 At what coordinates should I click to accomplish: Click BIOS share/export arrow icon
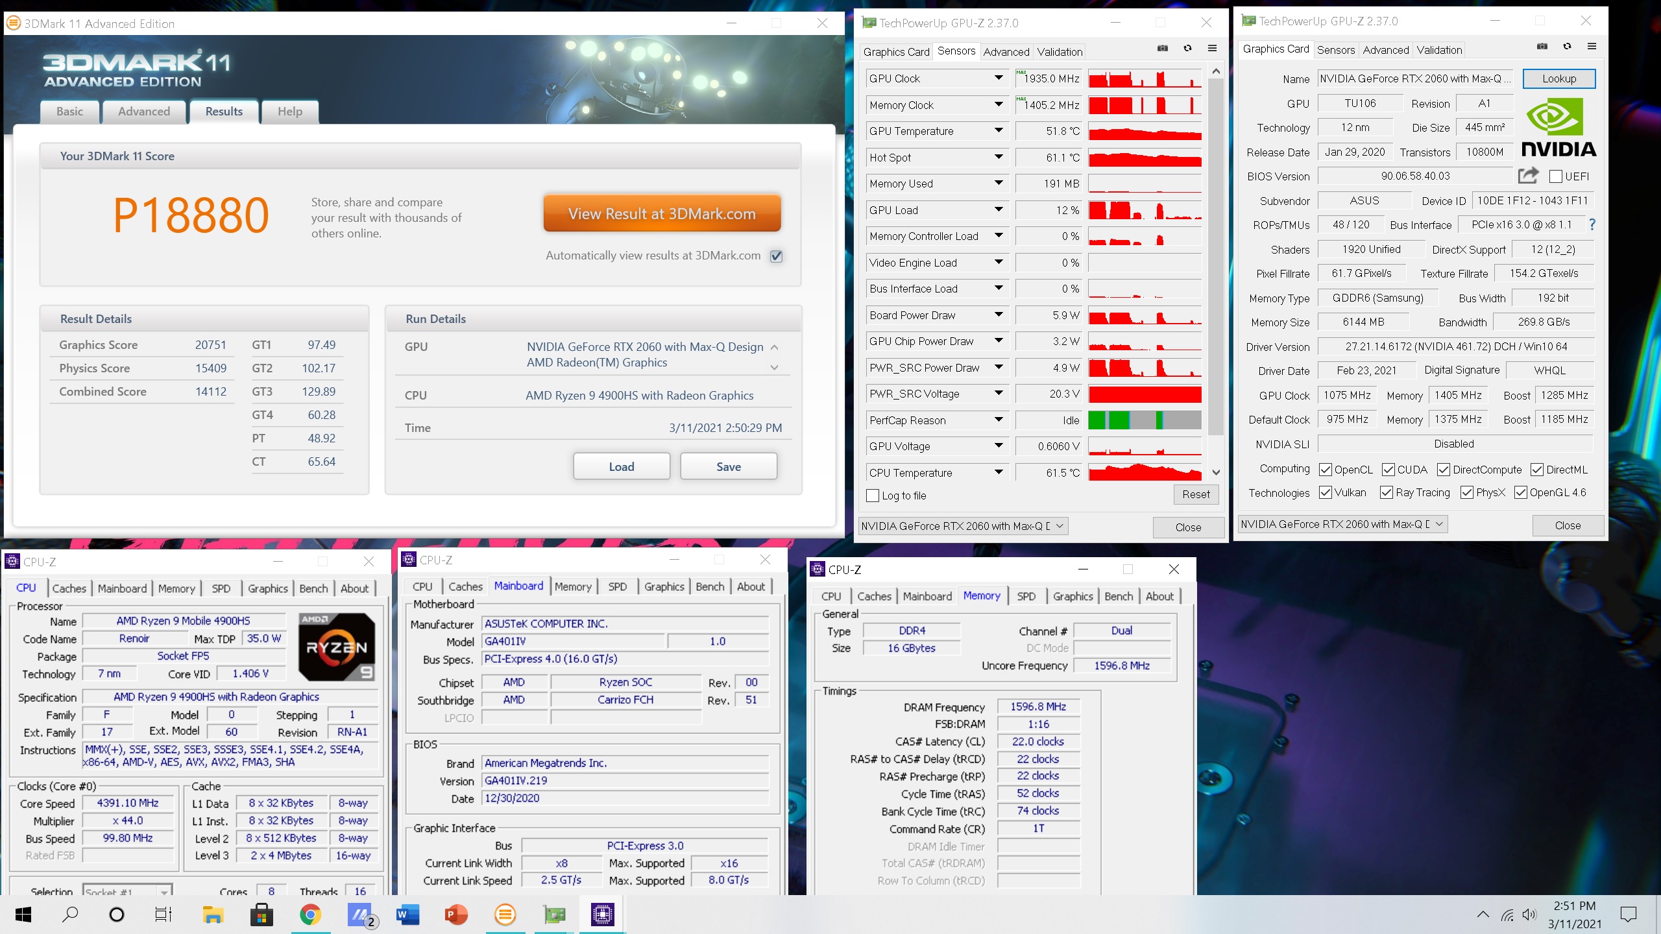[x=1528, y=176]
